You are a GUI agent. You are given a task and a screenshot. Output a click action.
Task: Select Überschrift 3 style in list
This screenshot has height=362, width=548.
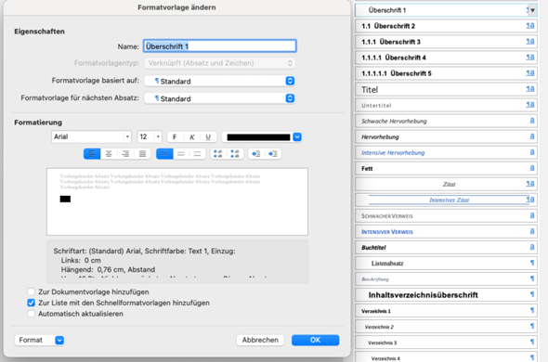(446, 42)
